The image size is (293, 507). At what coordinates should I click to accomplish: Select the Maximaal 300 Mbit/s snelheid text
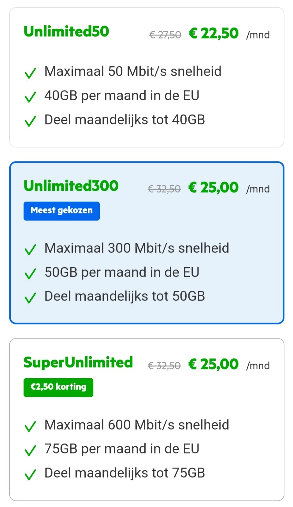point(137,248)
